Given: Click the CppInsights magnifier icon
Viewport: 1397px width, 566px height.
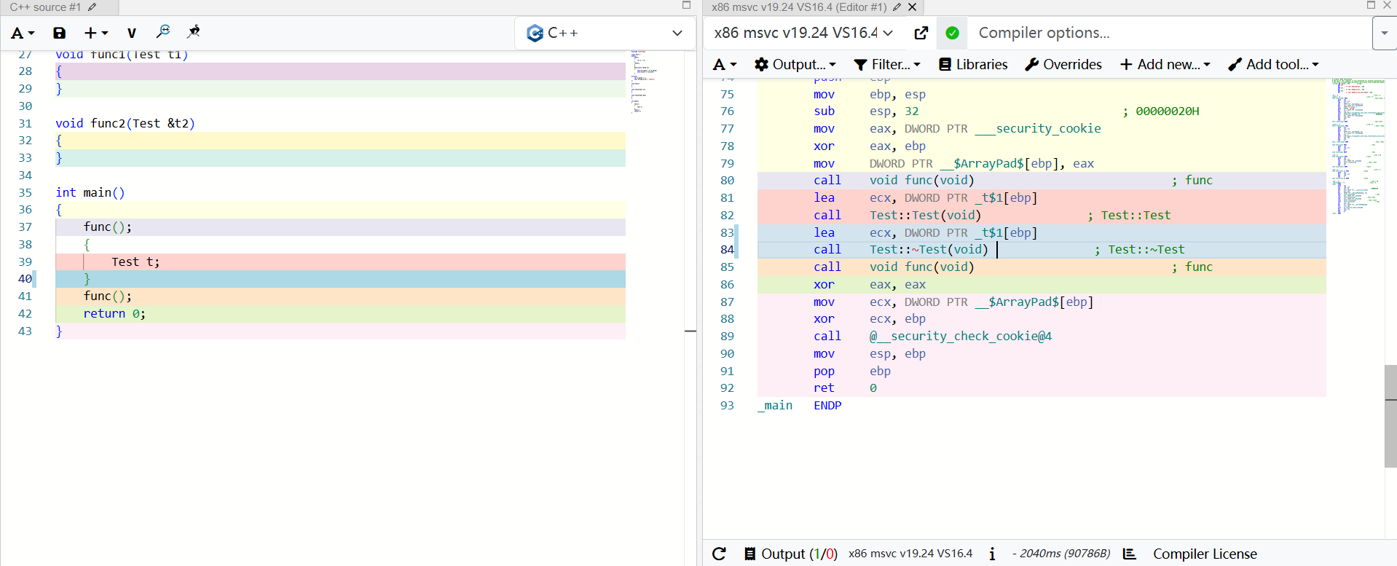Looking at the screenshot, I should point(163,32).
